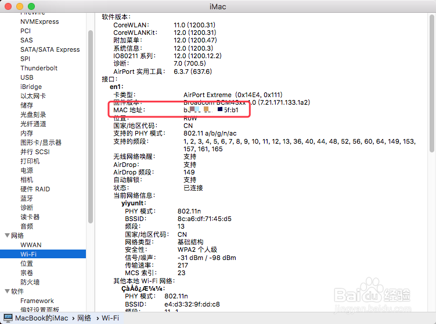This screenshot has width=436, height=324.
Task: Select 位置 under 网络 in sidebar
Action: (x=27, y=264)
